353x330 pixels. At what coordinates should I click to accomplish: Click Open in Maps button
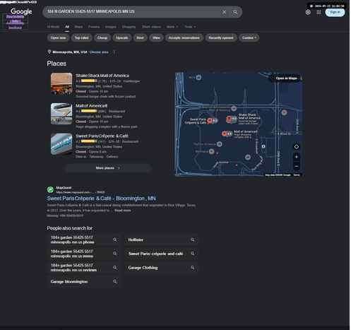285,78
